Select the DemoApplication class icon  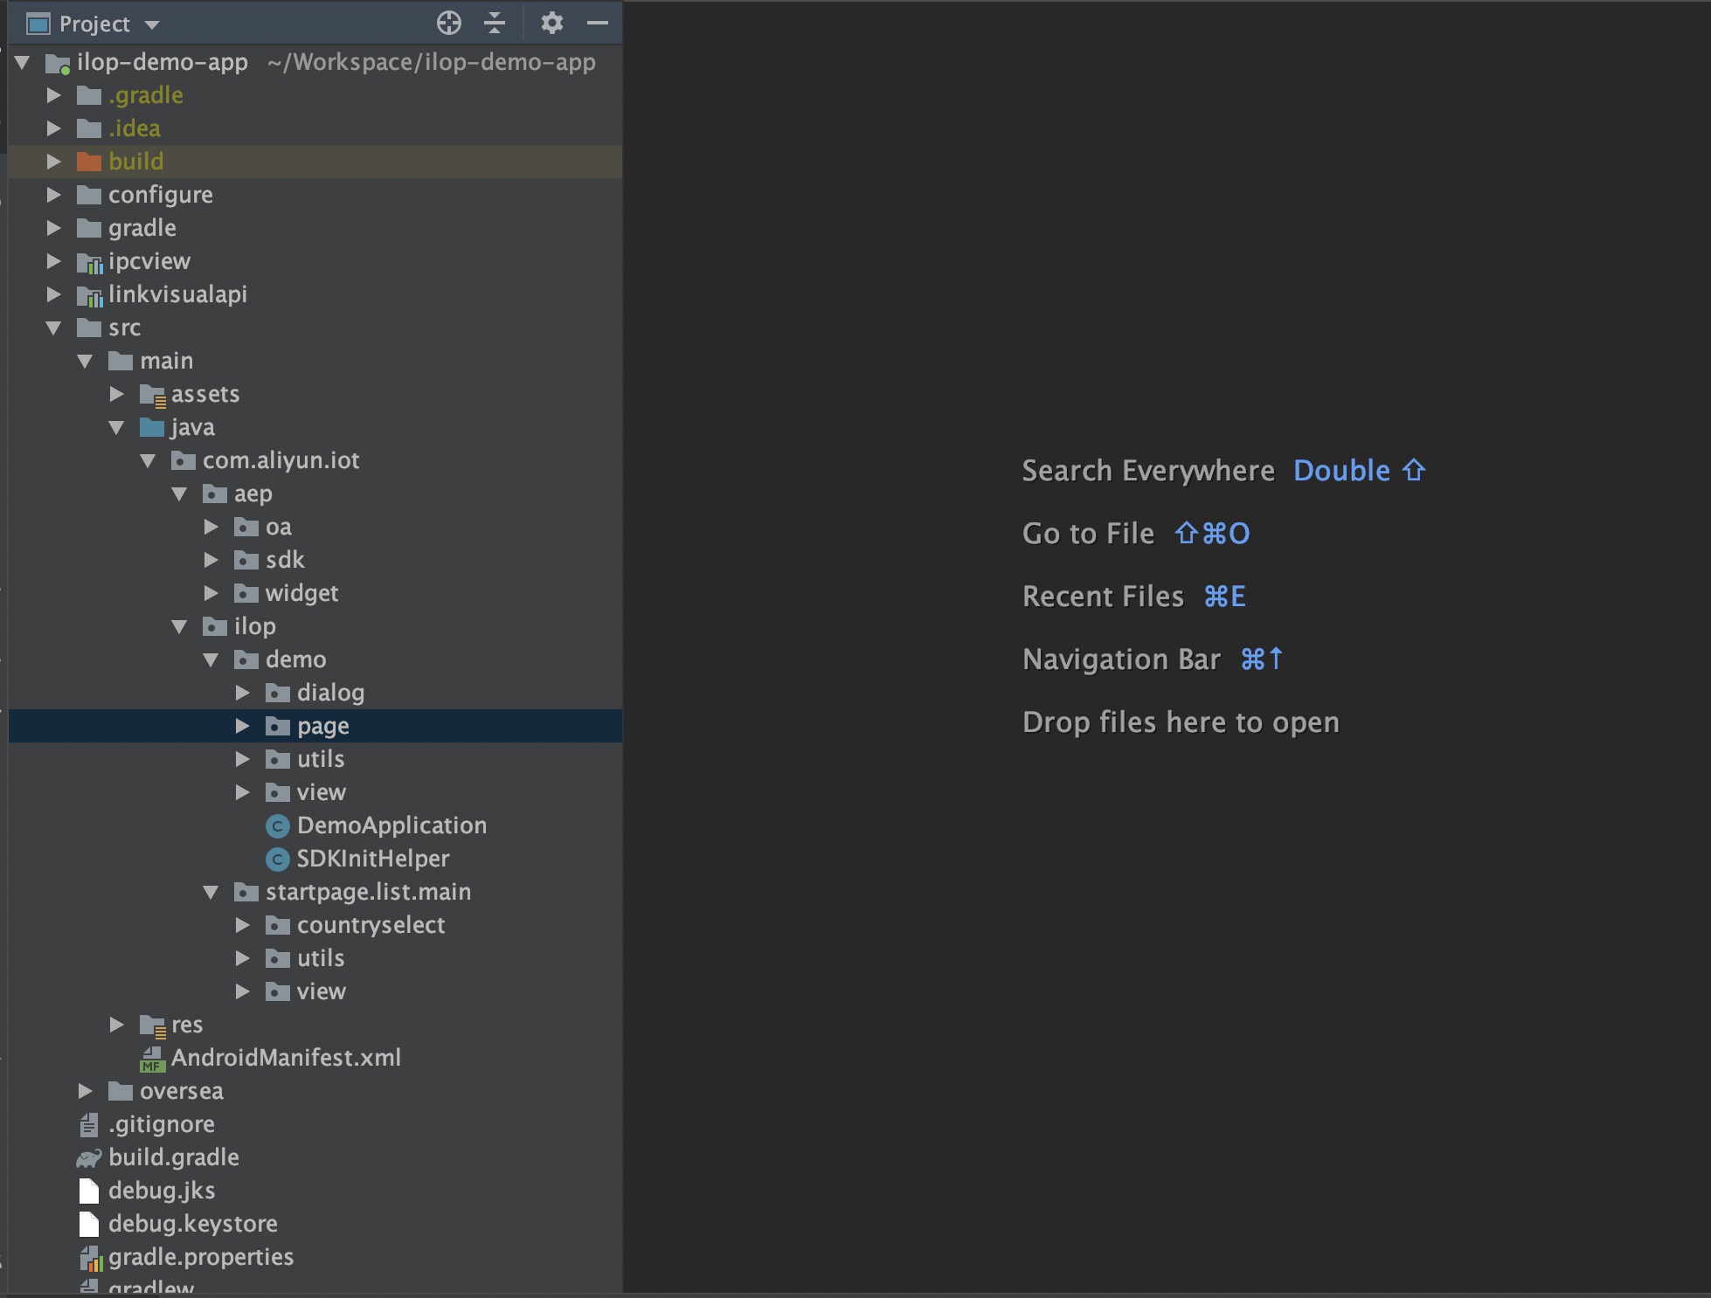pyautogui.click(x=277, y=825)
